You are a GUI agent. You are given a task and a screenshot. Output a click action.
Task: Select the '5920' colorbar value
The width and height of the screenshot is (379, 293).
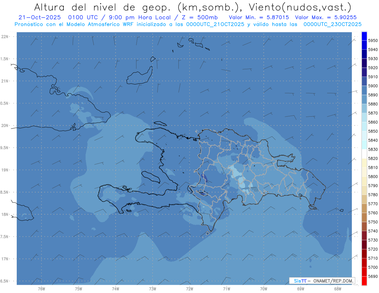click(x=373, y=68)
